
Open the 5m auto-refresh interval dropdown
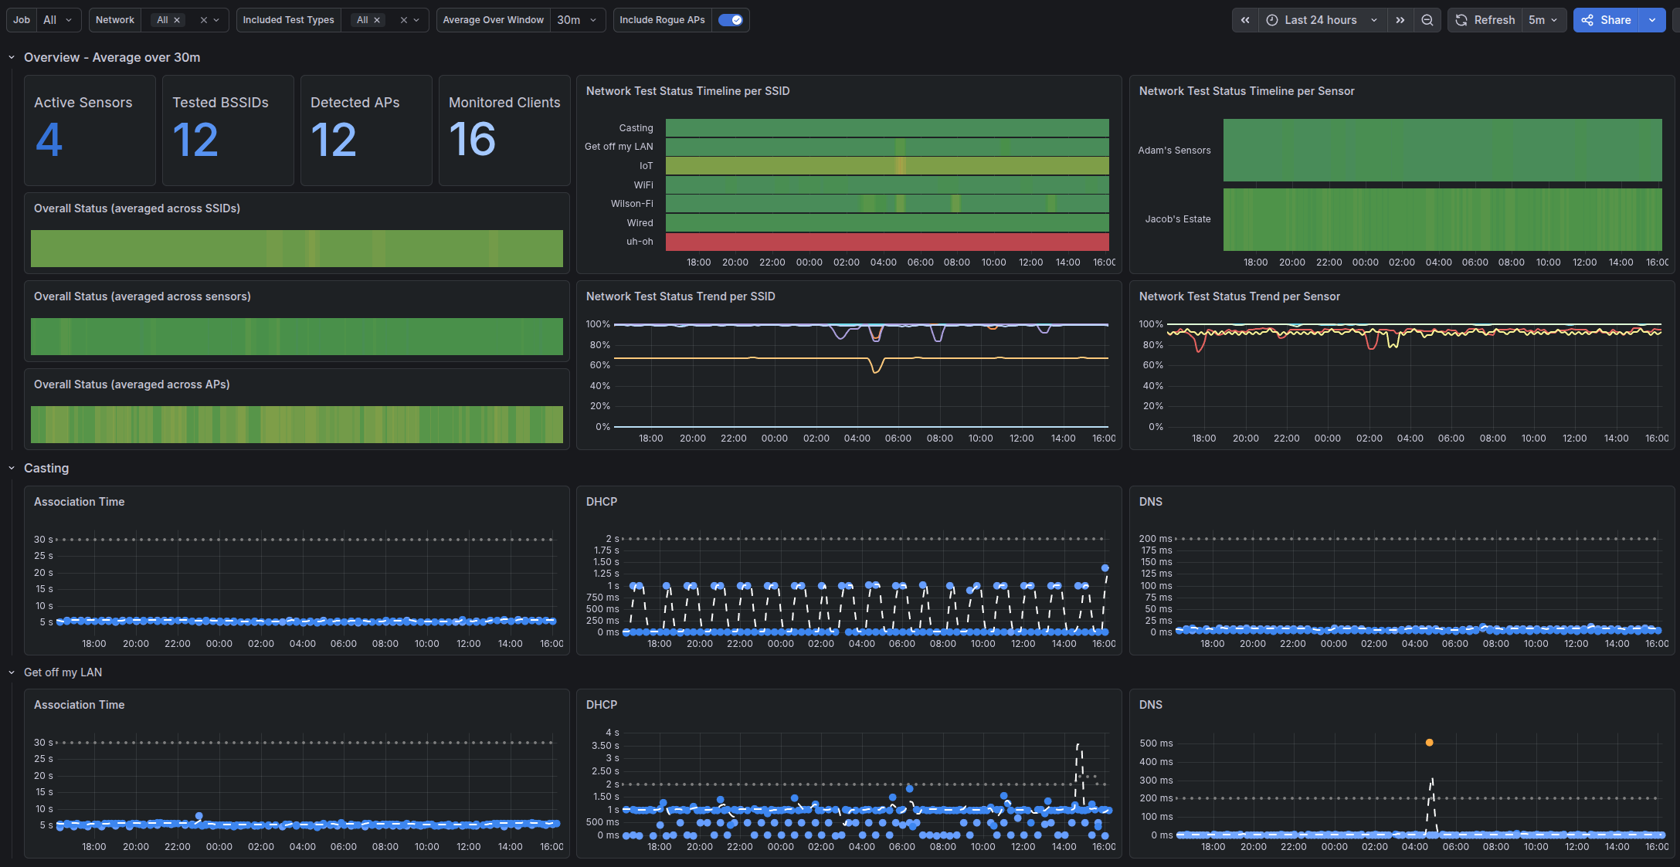click(x=1543, y=20)
